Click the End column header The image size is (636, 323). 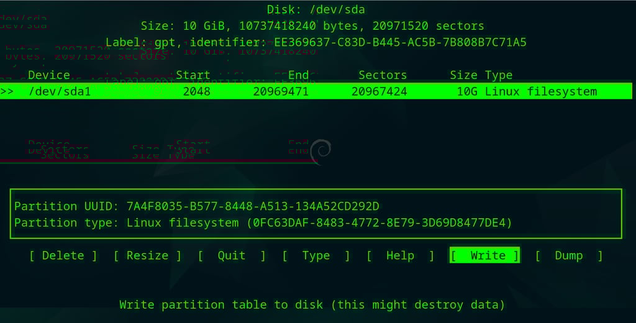pos(299,75)
